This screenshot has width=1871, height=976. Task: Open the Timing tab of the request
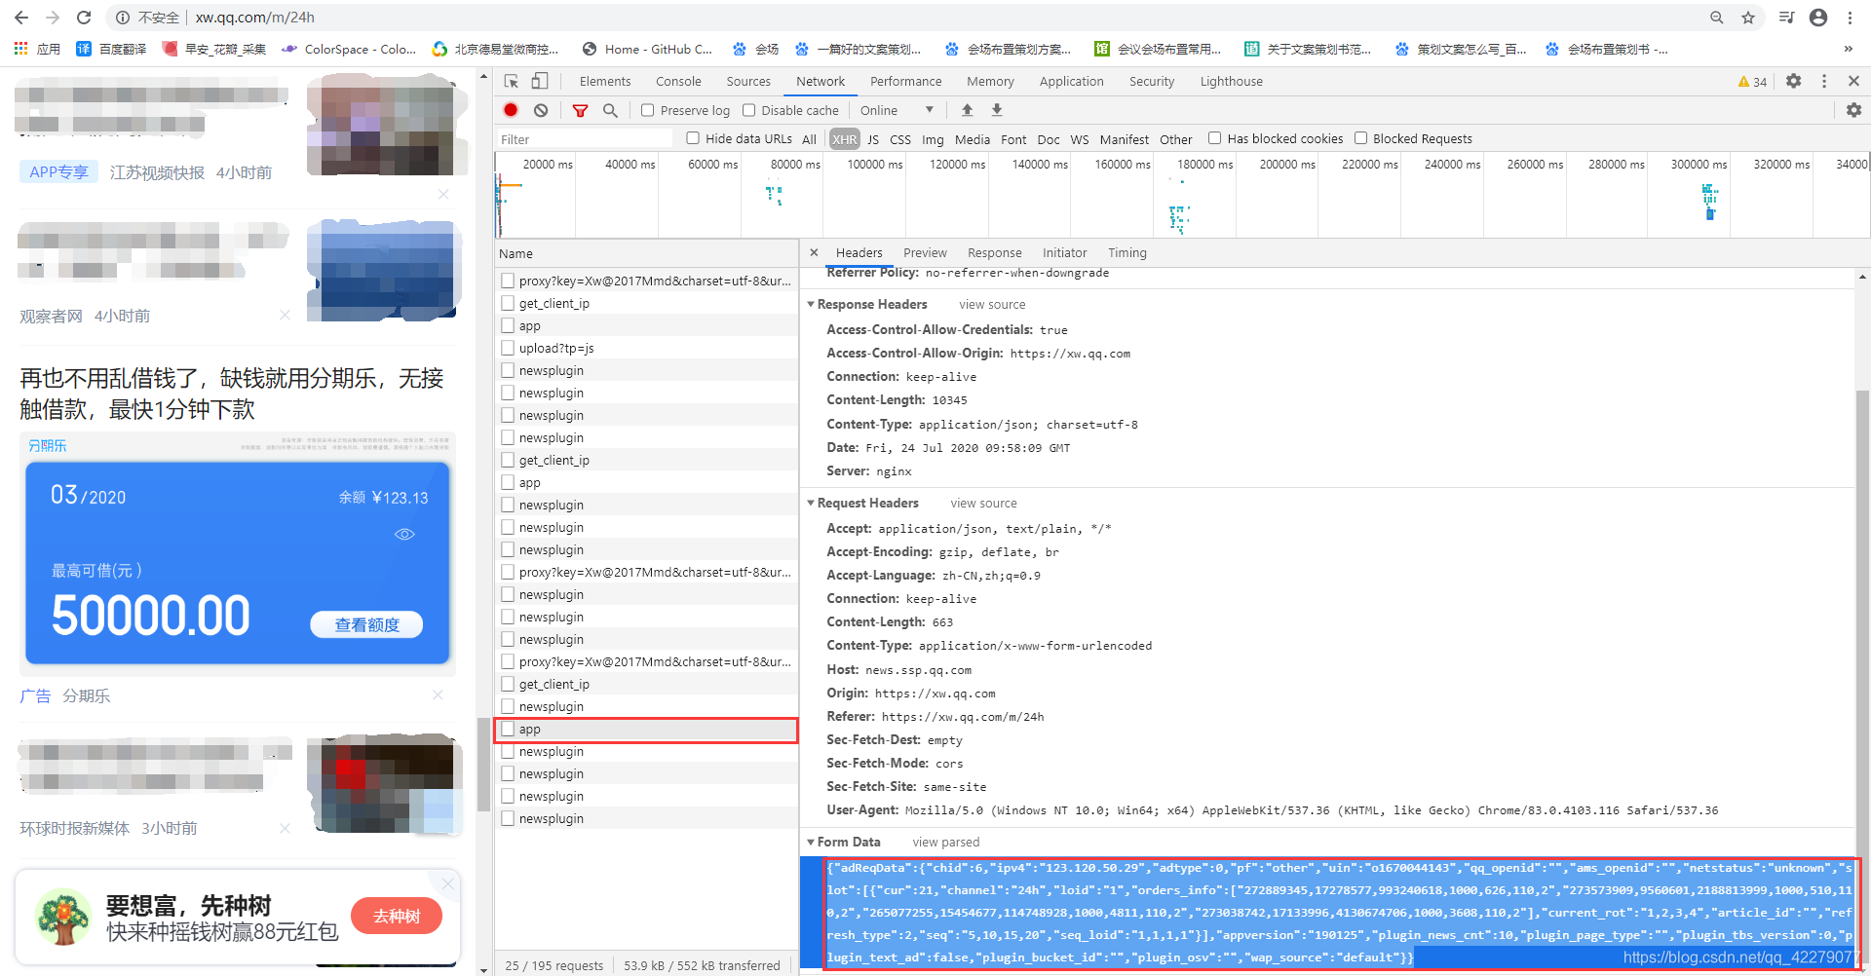pyautogui.click(x=1127, y=253)
